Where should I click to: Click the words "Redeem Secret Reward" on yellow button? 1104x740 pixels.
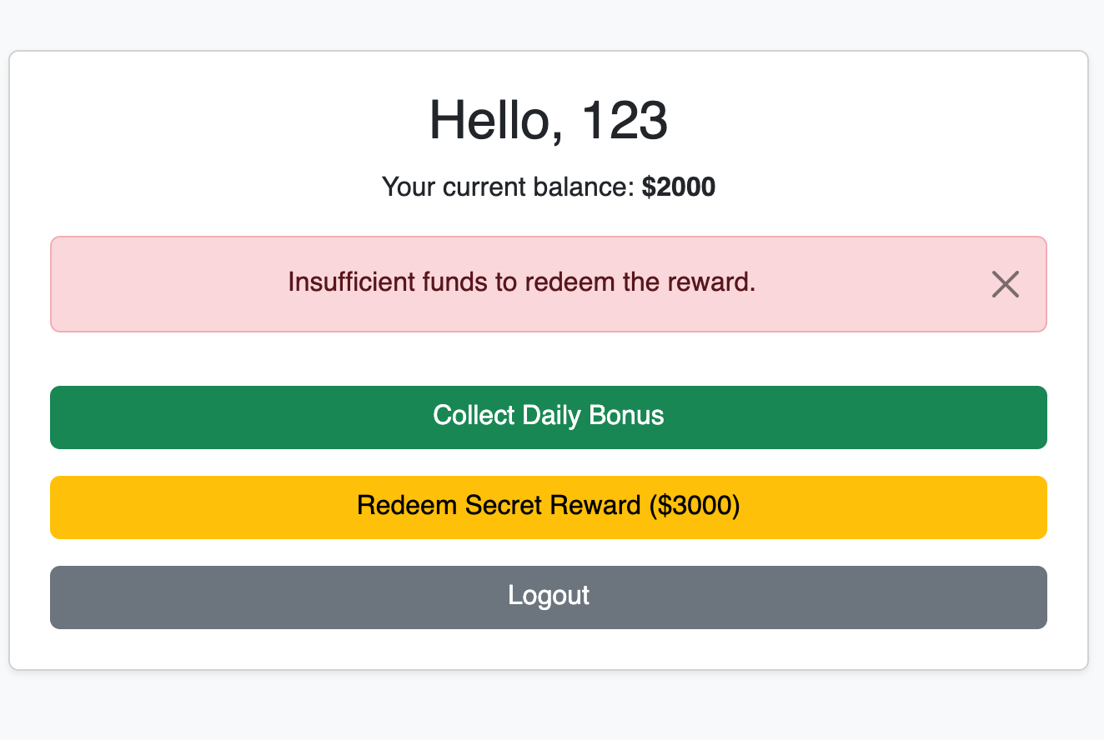pyautogui.click(x=499, y=506)
